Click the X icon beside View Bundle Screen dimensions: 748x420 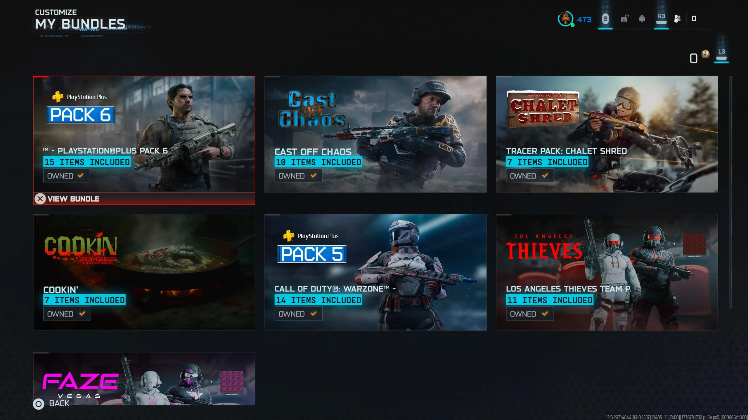click(x=40, y=199)
